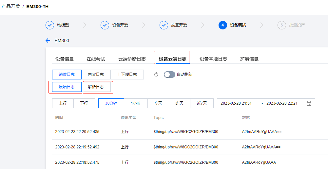Open the calendar icon in date range
The image size is (328, 169).
[x=309, y=103]
